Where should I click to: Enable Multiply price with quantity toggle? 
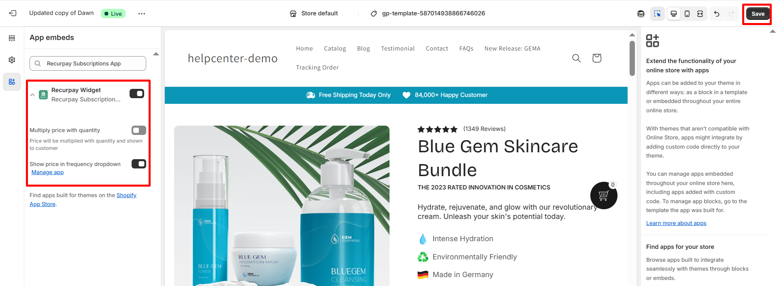click(139, 130)
